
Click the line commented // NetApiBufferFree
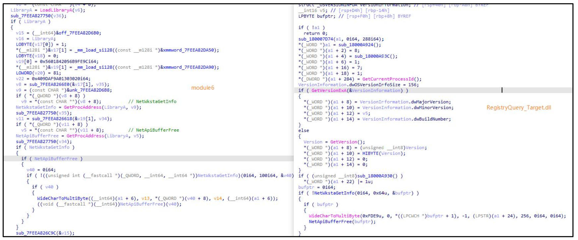(x=100, y=130)
